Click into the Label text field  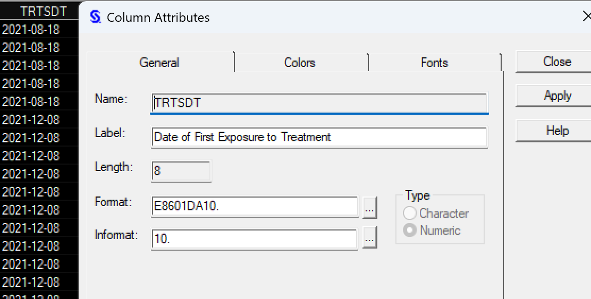[x=319, y=137]
